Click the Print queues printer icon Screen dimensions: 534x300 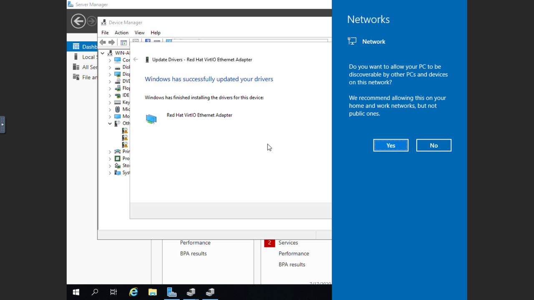click(x=118, y=152)
